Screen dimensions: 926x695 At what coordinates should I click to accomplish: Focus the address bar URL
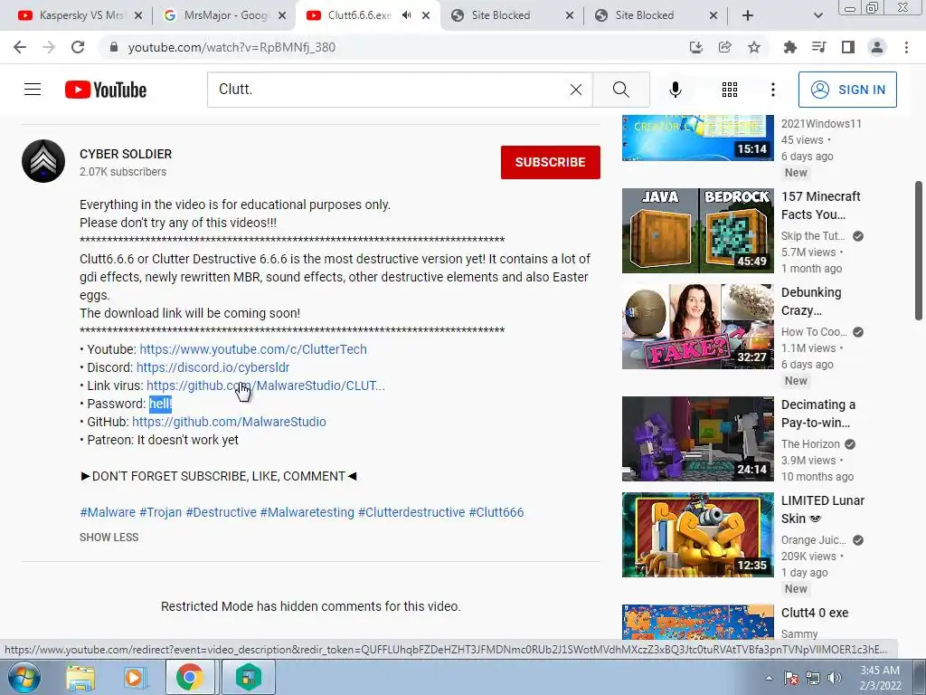231,47
